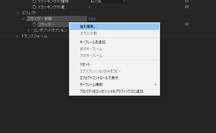Select the スライダー property name
The width and height of the screenshot is (216, 133).
tap(46, 24)
